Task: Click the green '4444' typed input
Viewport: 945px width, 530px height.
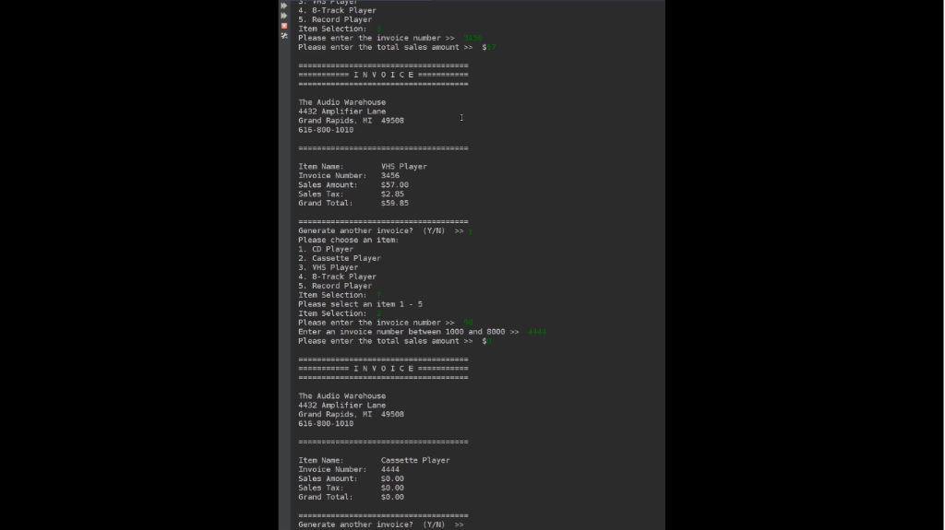Action: point(537,332)
